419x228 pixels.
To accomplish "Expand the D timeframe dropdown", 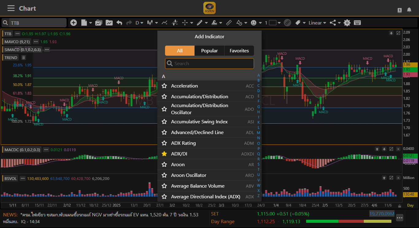I will [x=139, y=23].
